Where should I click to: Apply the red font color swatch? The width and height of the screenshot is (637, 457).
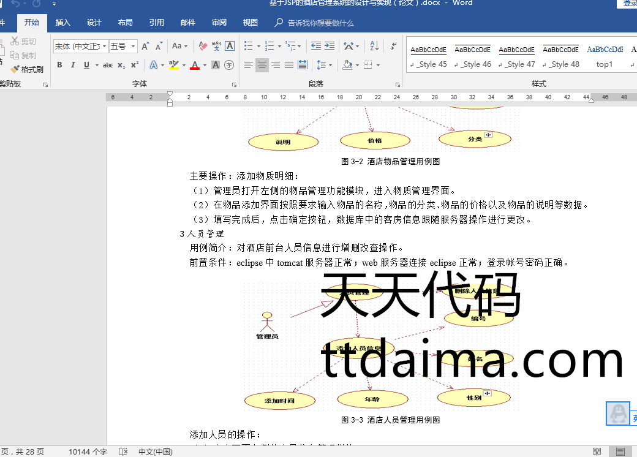click(195, 65)
